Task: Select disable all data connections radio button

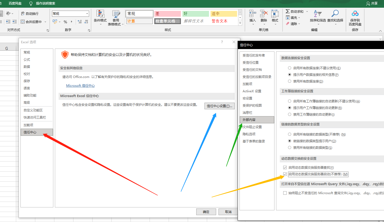Action: pos(290,81)
